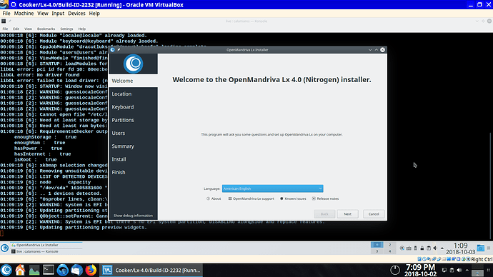
Task: Shade installer window with down chevron
Action: (x=370, y=50)
